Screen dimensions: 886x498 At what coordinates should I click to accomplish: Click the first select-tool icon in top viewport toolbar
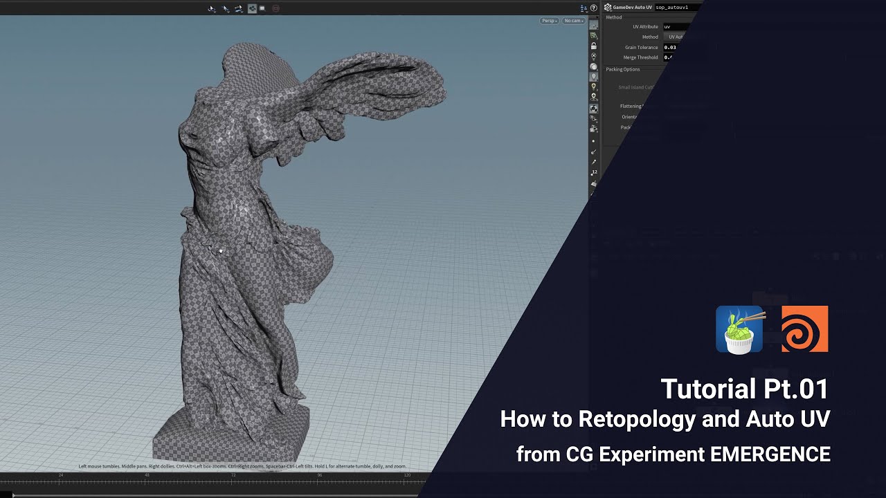click(x=212, y=8)
